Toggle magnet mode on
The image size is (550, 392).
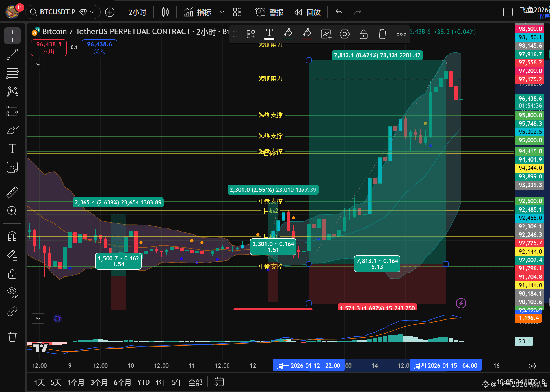click(x=12, y=236)
